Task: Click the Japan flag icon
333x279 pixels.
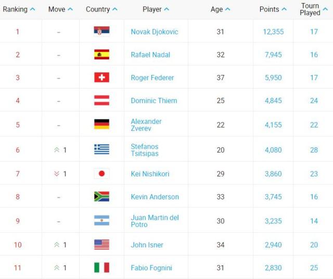Action: click(x=101, y=174)
